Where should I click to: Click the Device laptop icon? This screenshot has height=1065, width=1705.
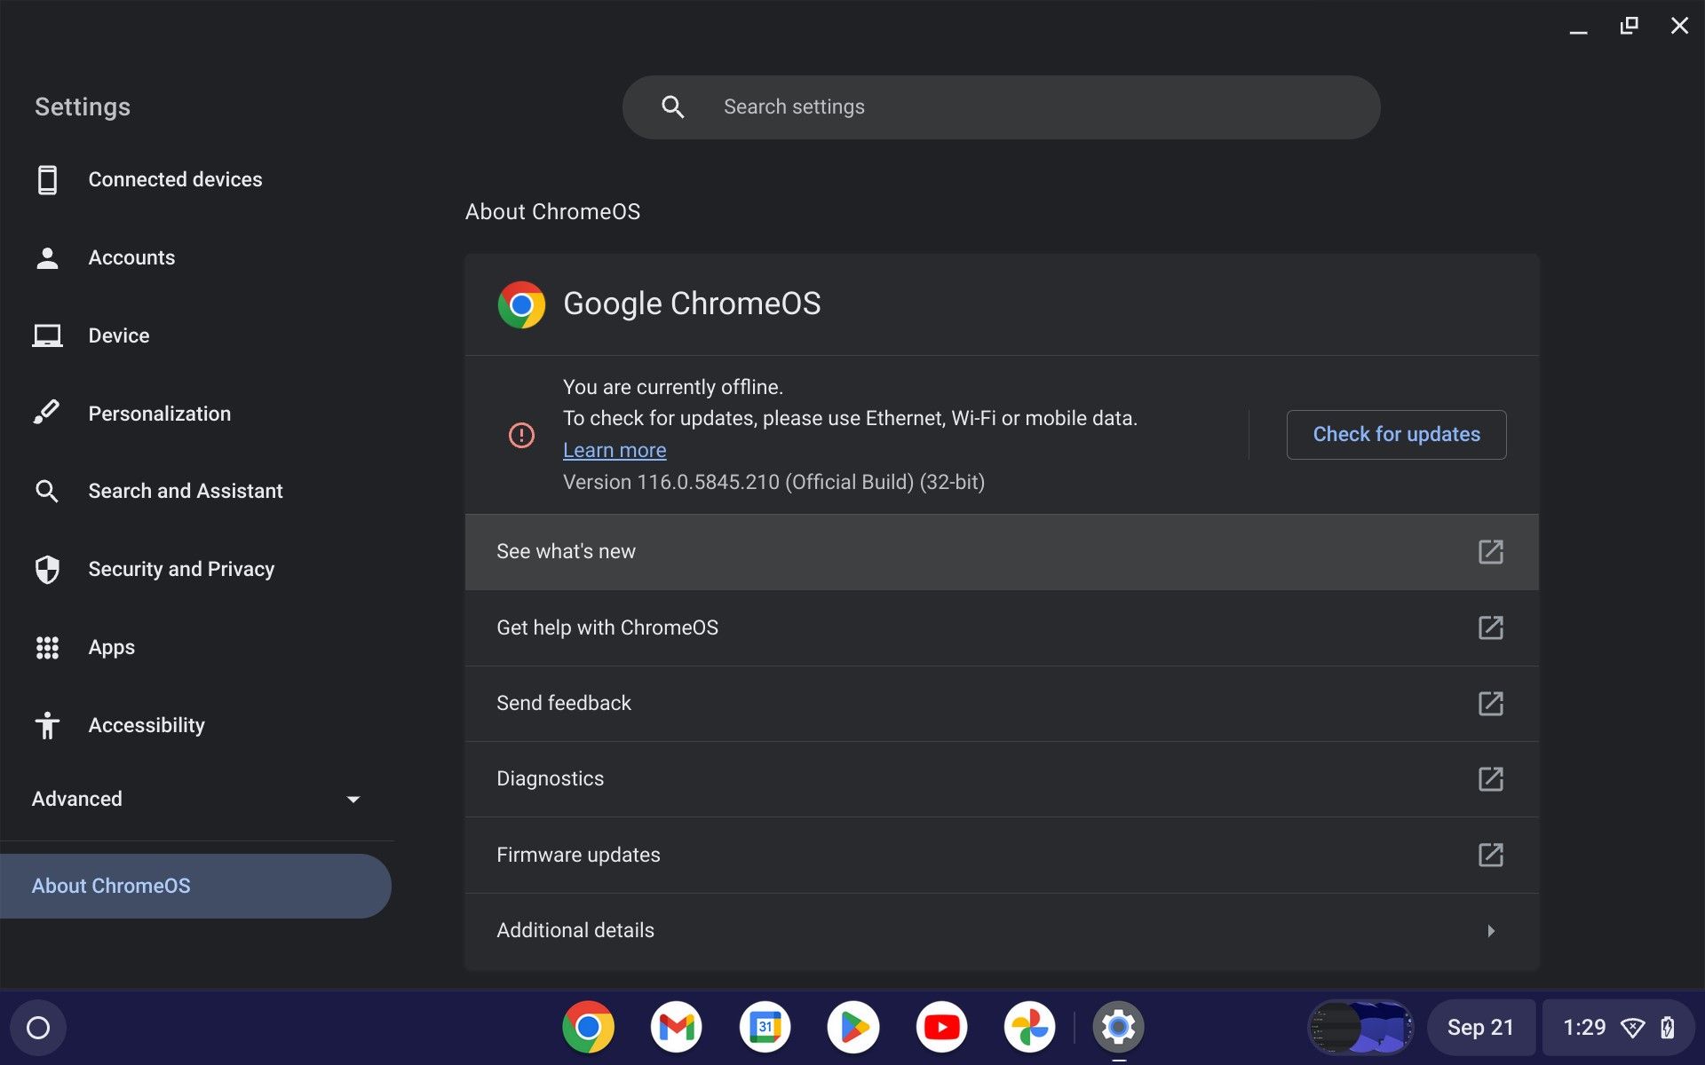[x=47, y=335]
